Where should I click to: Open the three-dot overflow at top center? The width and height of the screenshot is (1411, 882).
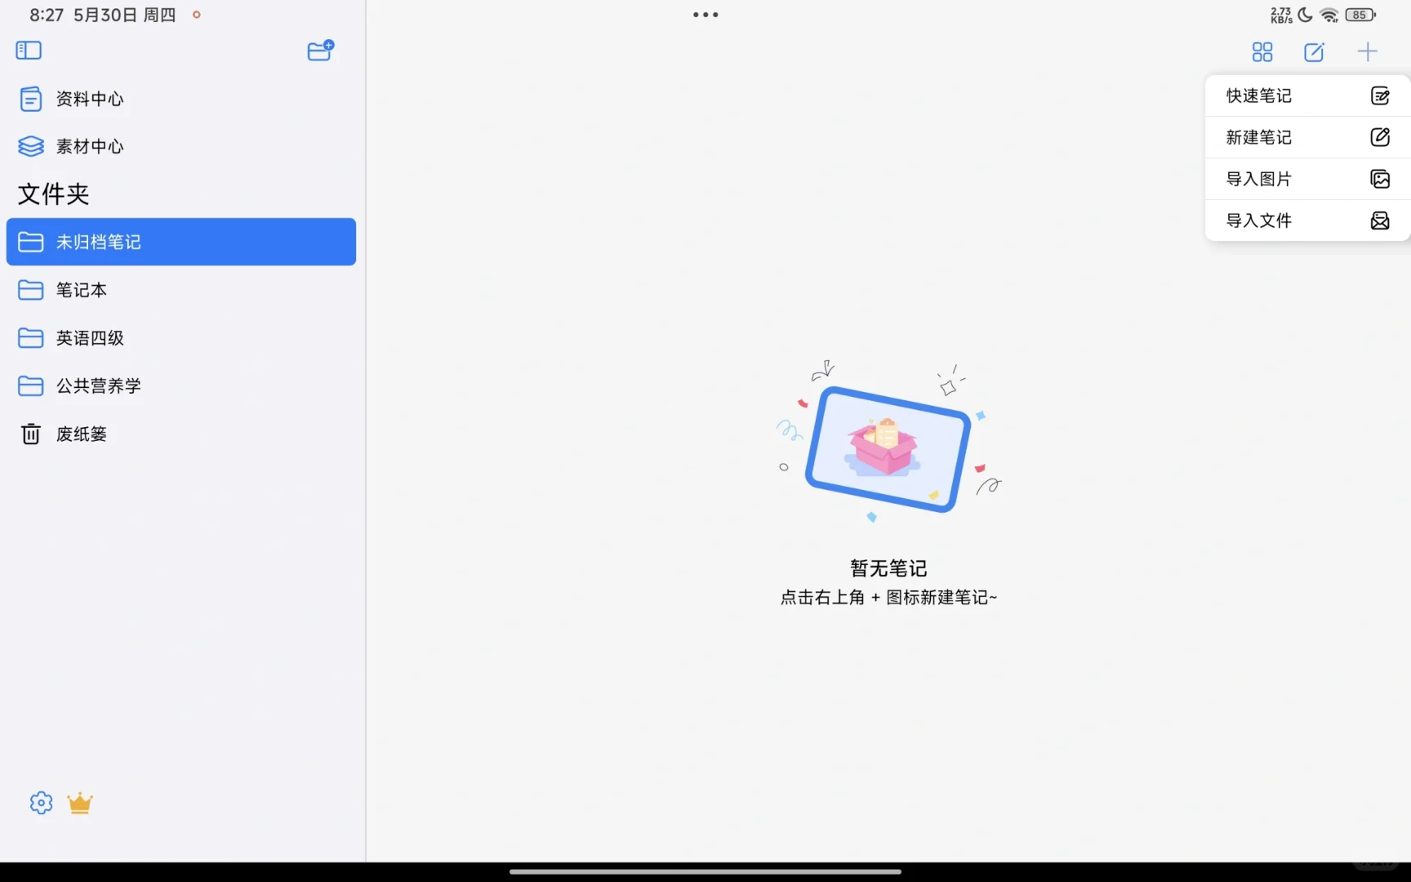point(705,14)
